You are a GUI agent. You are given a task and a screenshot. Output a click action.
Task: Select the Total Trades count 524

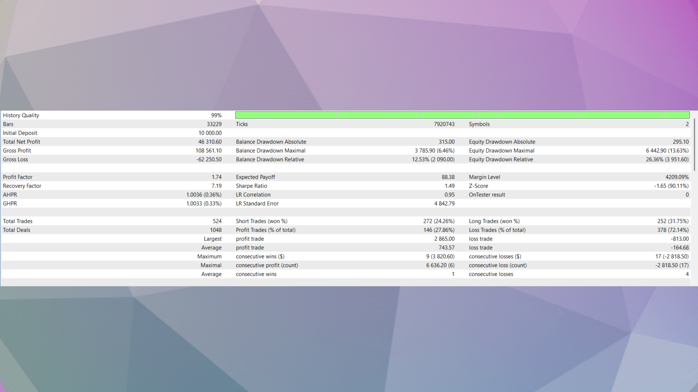click(x=217, y=221)
